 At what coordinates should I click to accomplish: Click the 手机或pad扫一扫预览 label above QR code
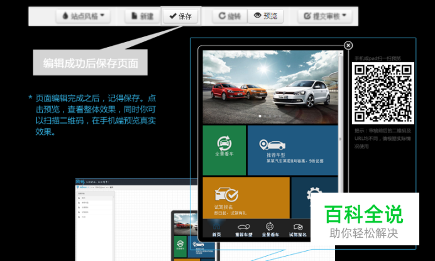378,58
